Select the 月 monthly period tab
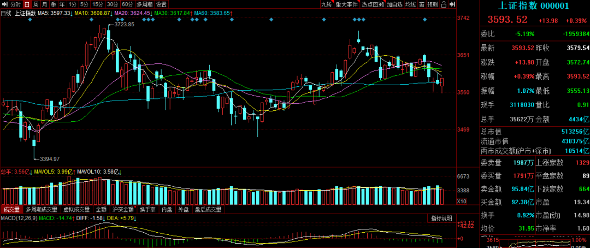This screenshot has width=590, height=248. click(44, 4)
